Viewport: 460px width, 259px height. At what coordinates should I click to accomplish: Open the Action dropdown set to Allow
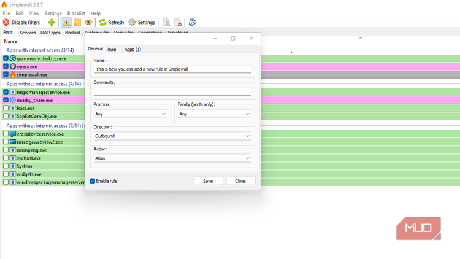[x=172, y=158]
